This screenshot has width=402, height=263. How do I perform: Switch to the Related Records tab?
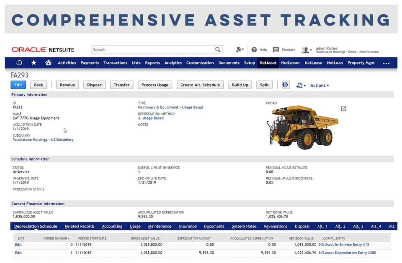pyautogui.click(x=80, y=226)
